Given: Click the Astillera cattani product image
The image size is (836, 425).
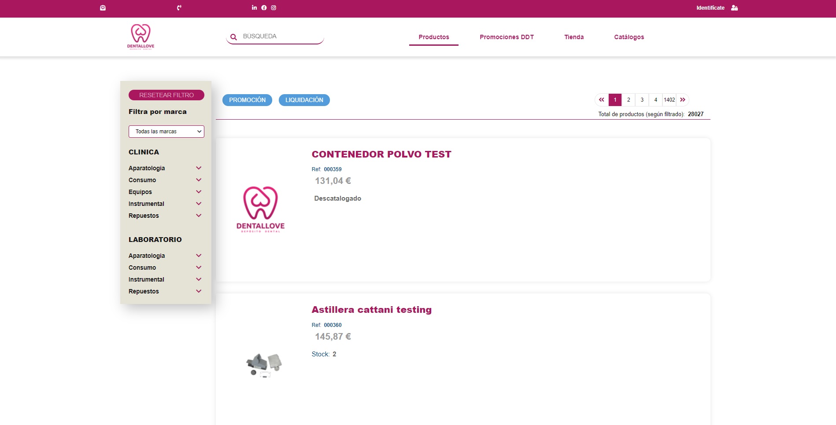Looking at the screenshot, I should [x=264, y=365].
